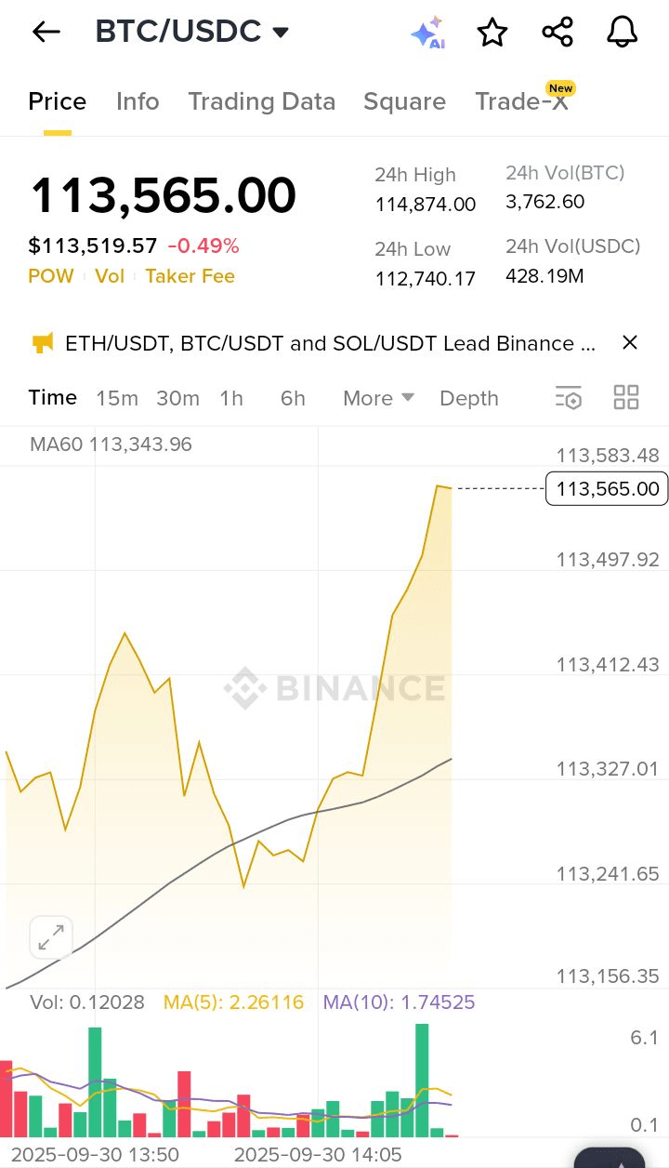Go to the Square tab
The height and width of the screenshot is (1168, 669).
tap(404, 101)
